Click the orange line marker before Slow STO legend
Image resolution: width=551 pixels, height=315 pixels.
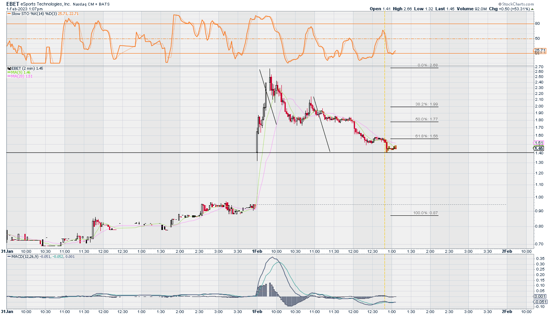(9, 14)
